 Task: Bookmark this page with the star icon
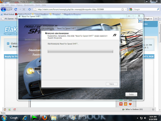click(x=123, y=9)
